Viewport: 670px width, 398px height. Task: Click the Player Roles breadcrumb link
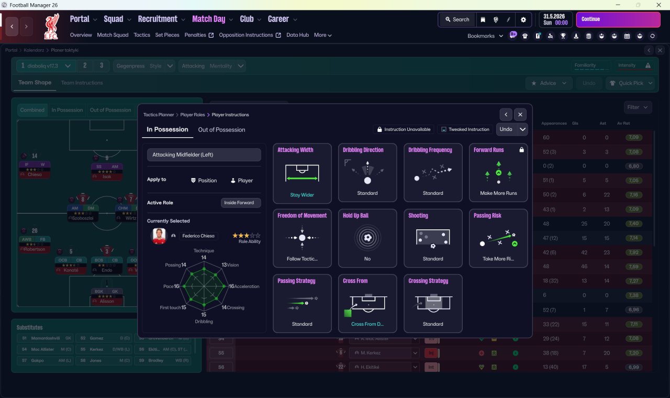point(193,115)
